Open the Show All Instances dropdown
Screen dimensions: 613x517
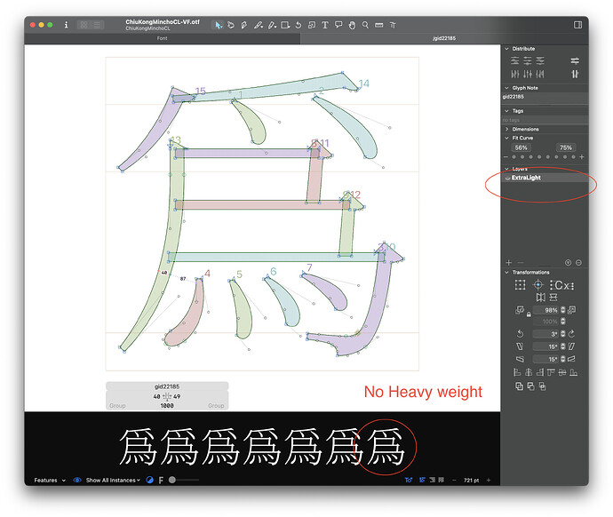(x=115, y=480)
